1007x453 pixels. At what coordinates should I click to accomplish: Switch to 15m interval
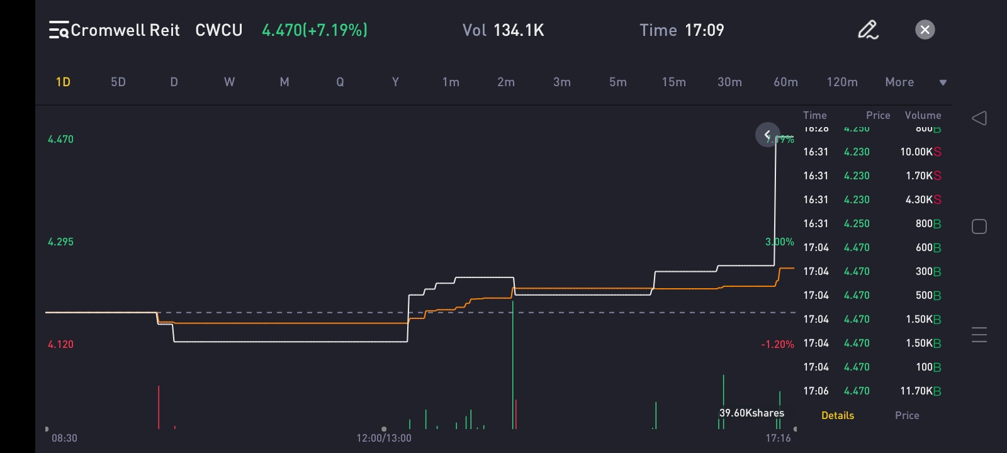(673, 82)
